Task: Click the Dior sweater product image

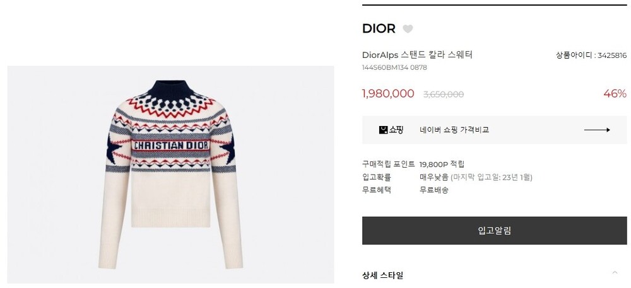Action: point(170,175)
